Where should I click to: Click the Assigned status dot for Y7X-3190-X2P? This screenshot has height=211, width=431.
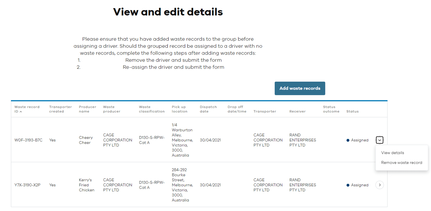pos(348,185)
